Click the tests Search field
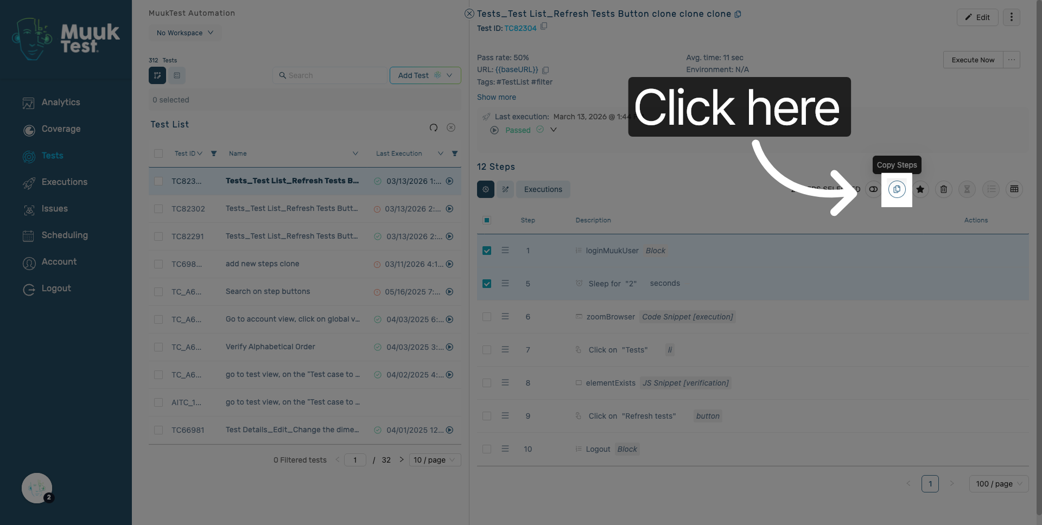 click(330, 75)
